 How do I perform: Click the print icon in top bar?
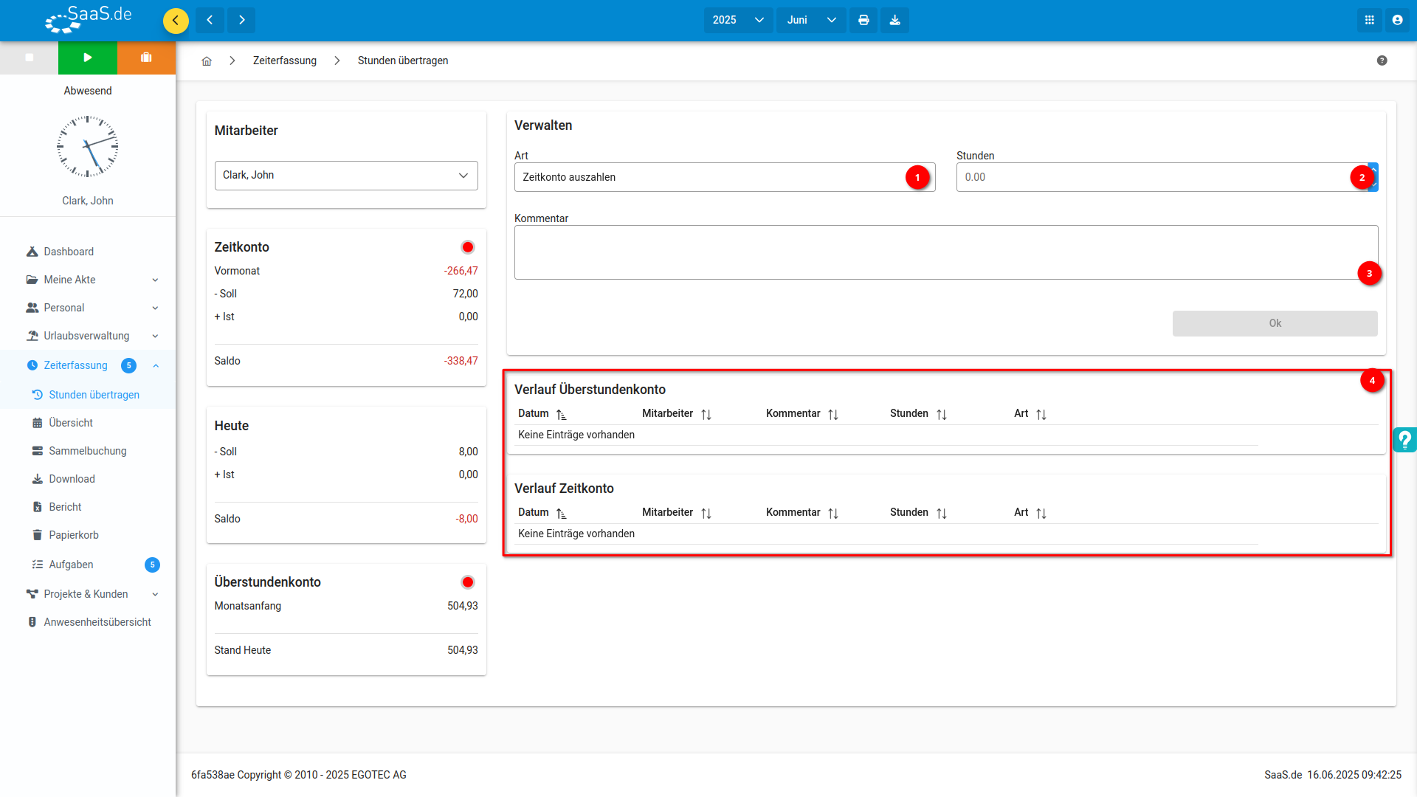coord(863,20)
